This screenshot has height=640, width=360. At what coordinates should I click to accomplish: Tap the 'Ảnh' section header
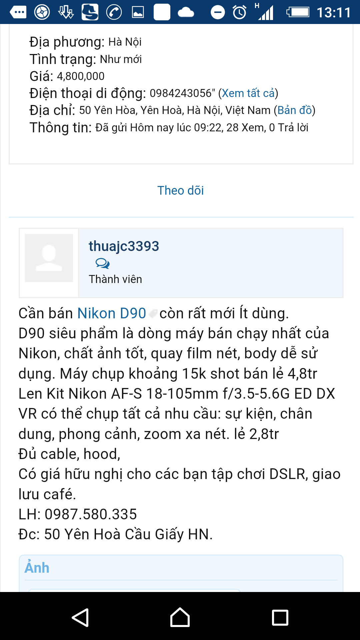point(37,568)
